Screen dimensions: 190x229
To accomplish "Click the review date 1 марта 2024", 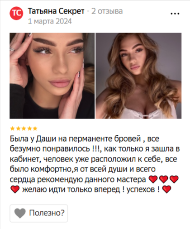I will coord(50,21).
